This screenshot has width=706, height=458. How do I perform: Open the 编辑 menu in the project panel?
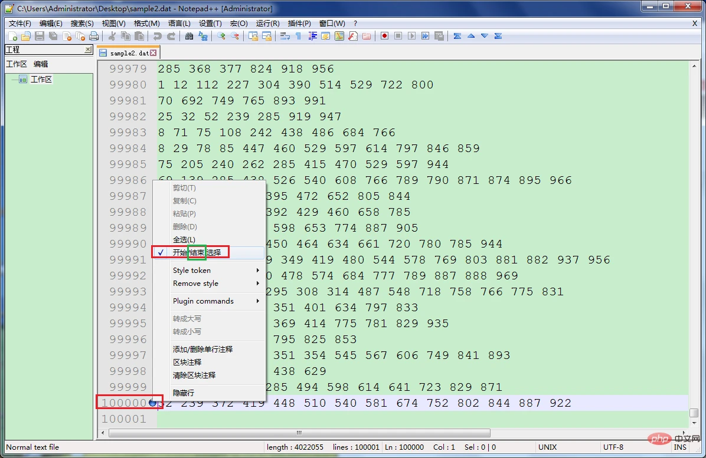point(41,64)
